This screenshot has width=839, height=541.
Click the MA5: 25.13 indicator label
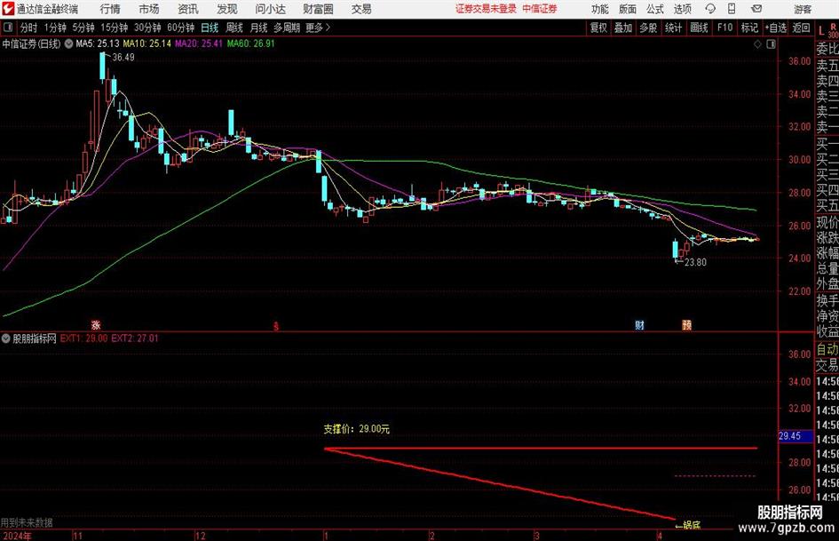tap(98, 44)
